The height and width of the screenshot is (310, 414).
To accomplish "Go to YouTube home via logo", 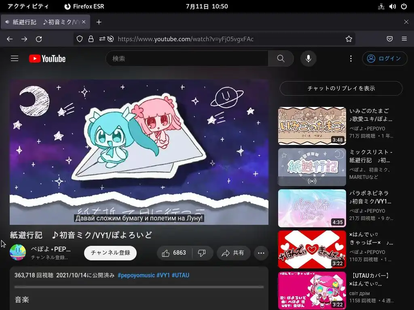I will [47, 59].
